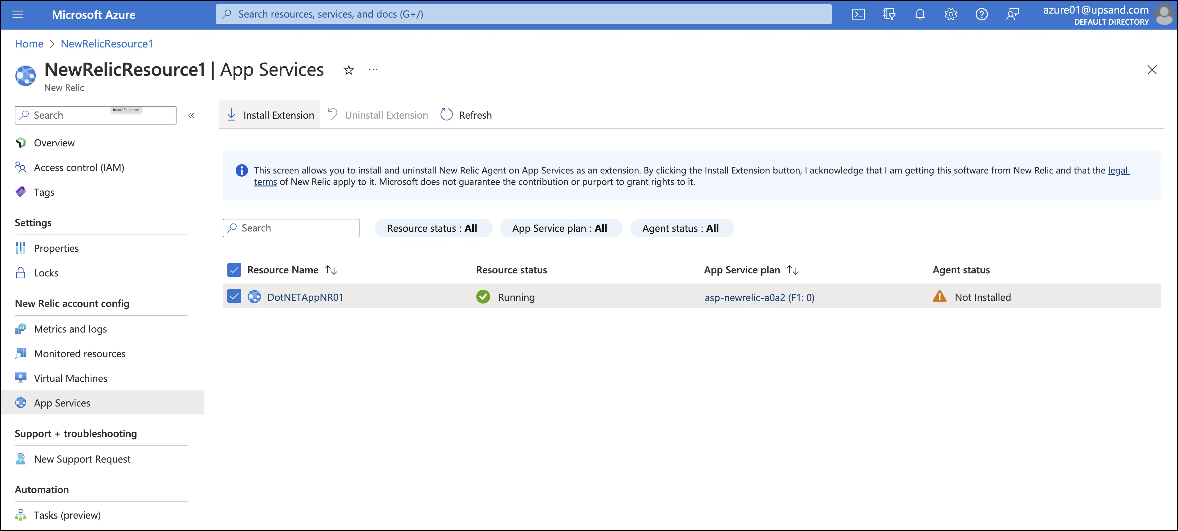Screen dimensions: 1178x531
Task: Select the Access control (IAM) icon
Action: [20, 167]
